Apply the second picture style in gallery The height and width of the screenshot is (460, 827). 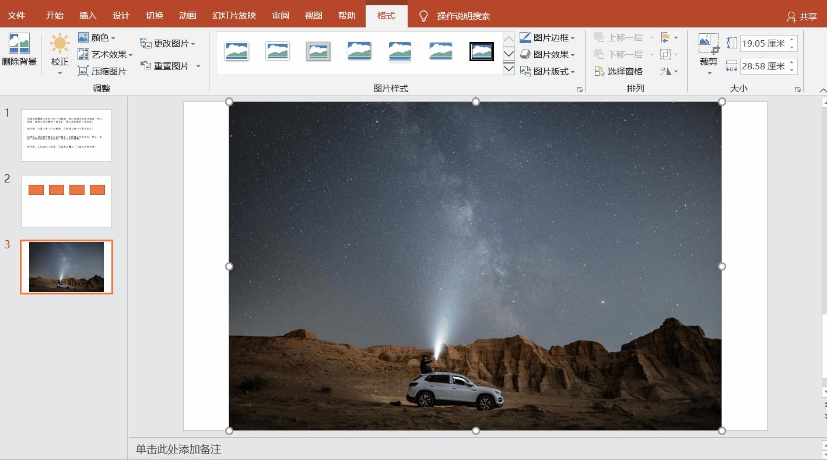click(x=278, y=51)
